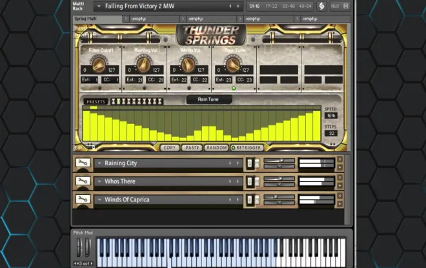The width and height of the screenshot is (426, 268).
Task: Remove the Winds Of Caprica instrument with X
Action: (340, 196)
